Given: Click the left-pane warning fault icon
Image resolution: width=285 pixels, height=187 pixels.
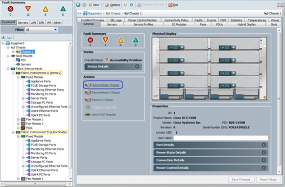Looking at the screenshot, I should tap(63, 9).
